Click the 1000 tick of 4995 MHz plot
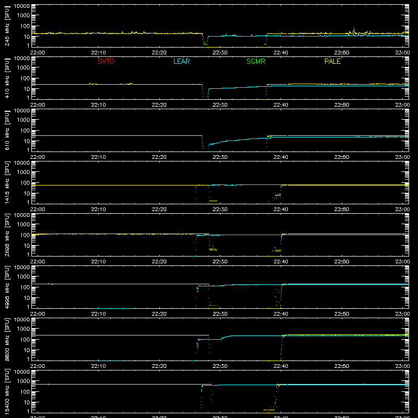The width and height of the screenshot is (418, 418). 24,277
